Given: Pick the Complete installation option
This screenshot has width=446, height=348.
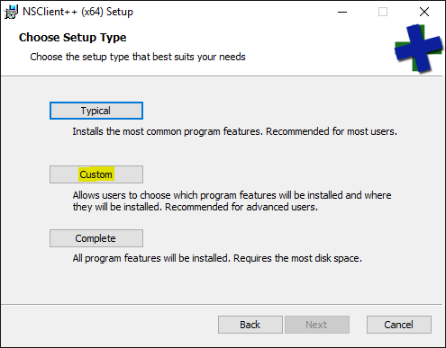Looking at the screenshot, I should click(96, 238).
